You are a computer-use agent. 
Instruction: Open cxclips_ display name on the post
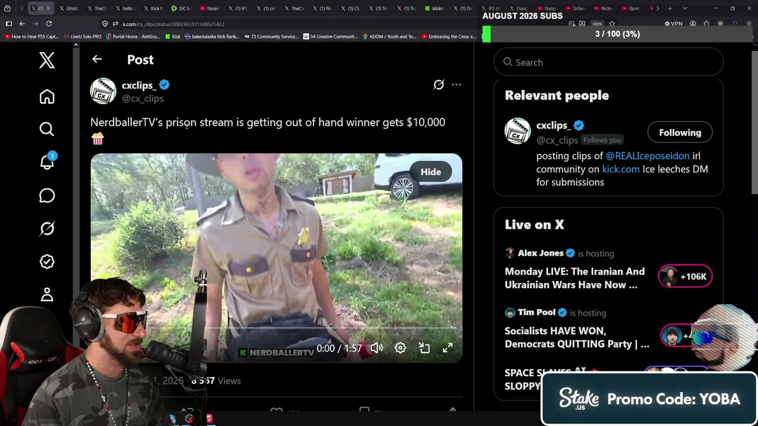point(139,85)
